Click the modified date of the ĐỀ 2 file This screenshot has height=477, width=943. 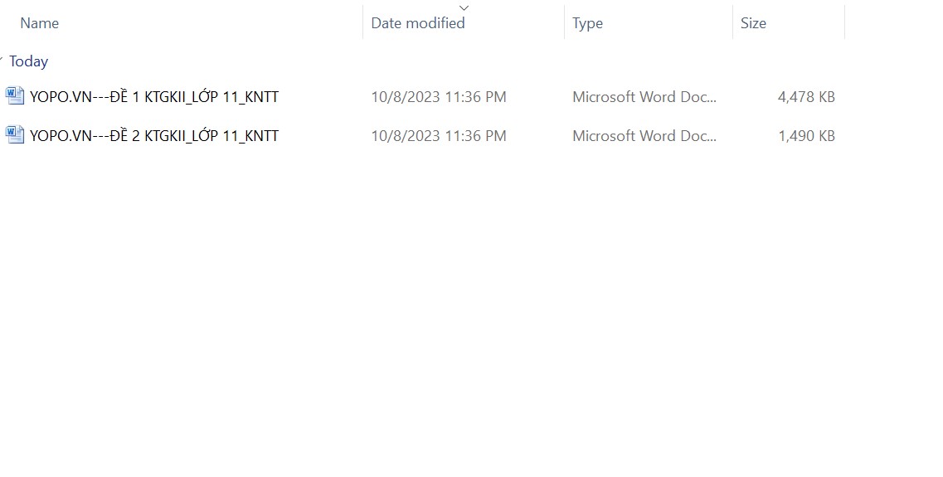(438, 136)
